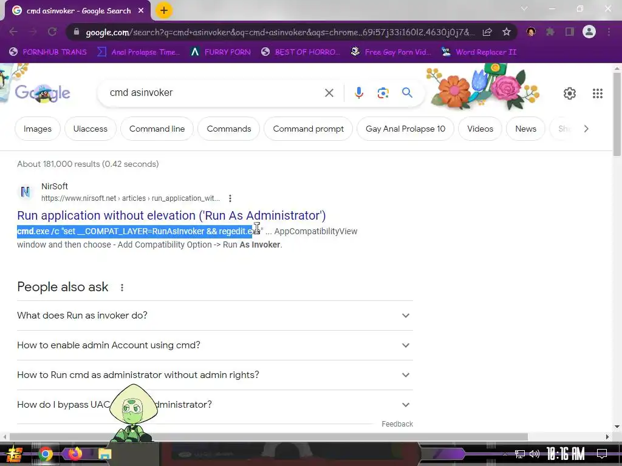Open Chrome's three-dot menu
This screenshot has width=622, height=466.
click(x=609, y=32)
